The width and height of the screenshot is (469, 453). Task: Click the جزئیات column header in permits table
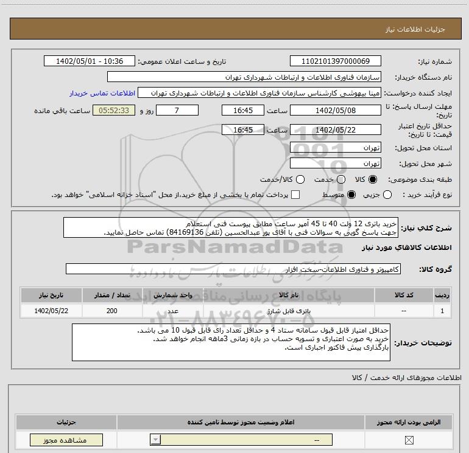click(66, 422)
